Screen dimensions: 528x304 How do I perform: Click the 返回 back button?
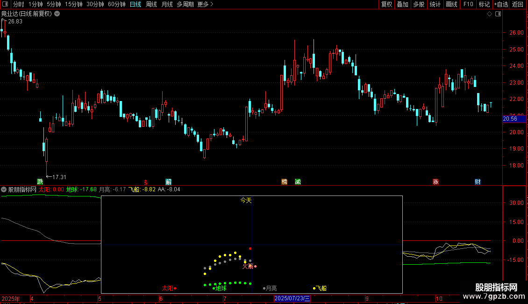518,4
